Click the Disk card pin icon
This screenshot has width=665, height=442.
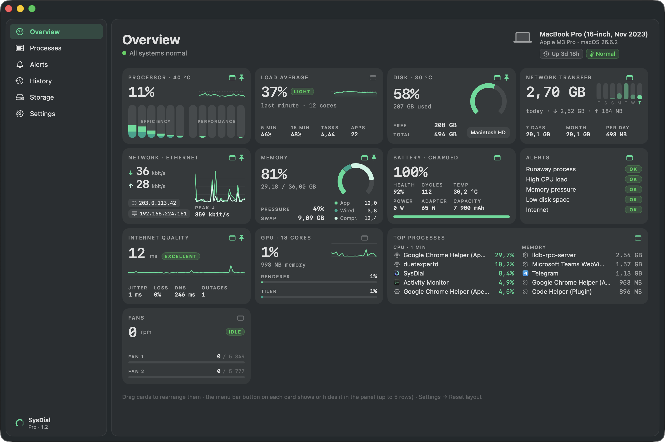click(x=507, y=78)
